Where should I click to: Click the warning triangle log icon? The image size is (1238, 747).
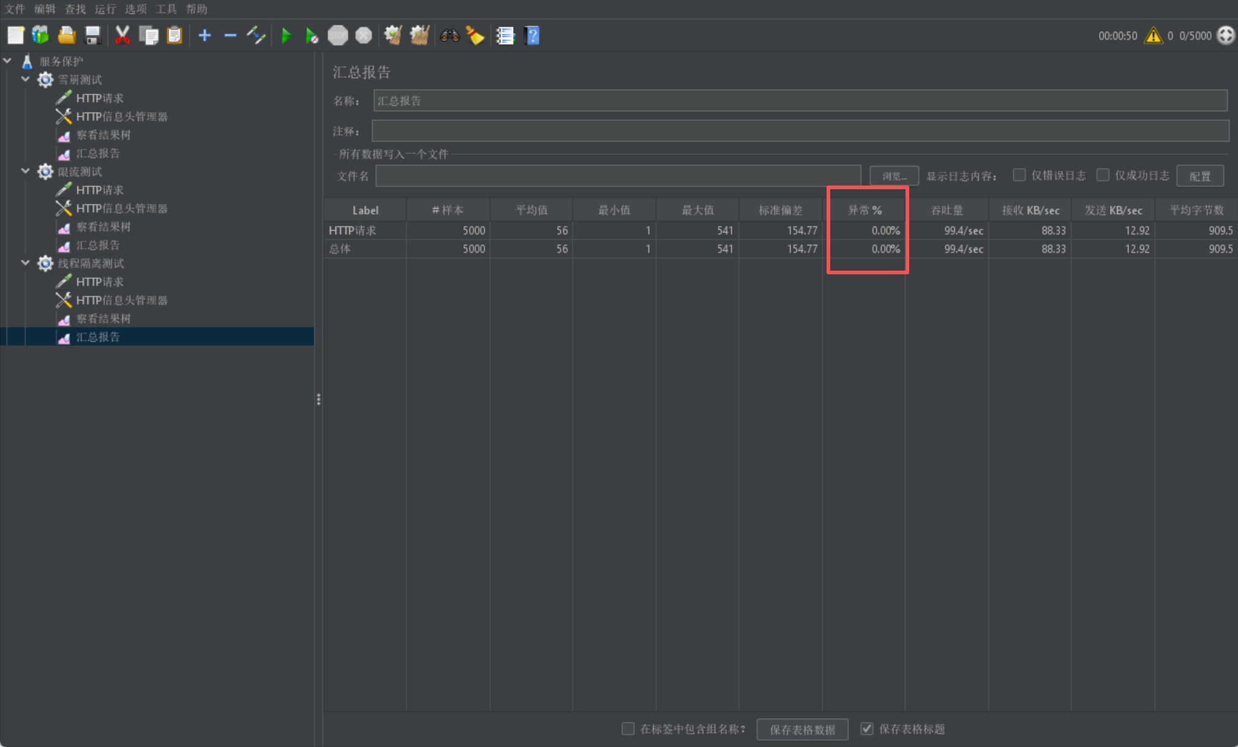pyautogui.click(x=1153, y=36)
